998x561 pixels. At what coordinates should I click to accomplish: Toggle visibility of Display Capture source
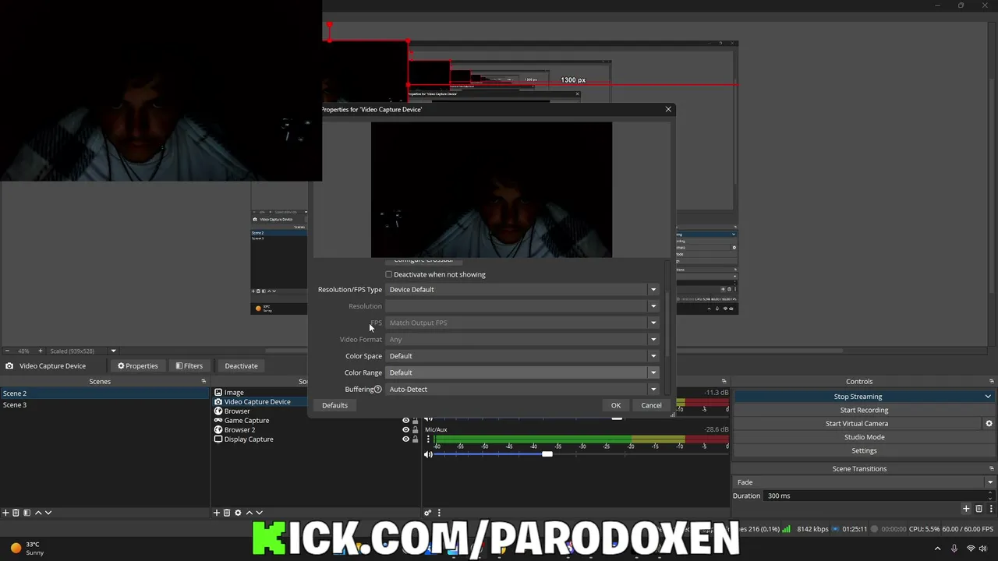pos(405,439)
